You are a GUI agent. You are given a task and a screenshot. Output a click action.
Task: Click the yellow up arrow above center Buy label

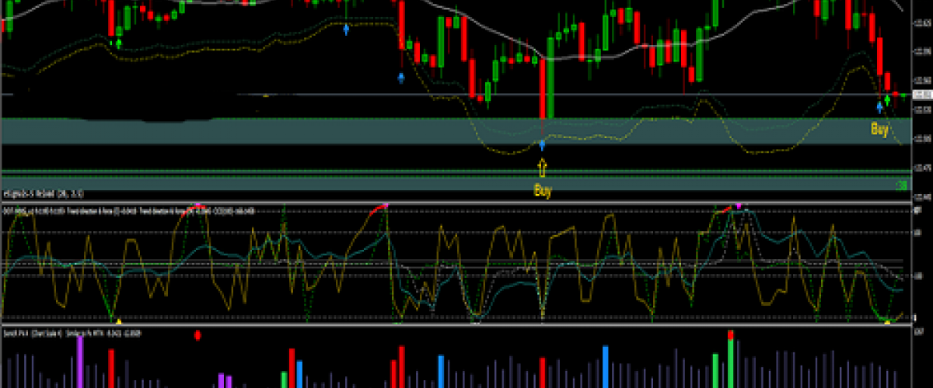(543, 166)
